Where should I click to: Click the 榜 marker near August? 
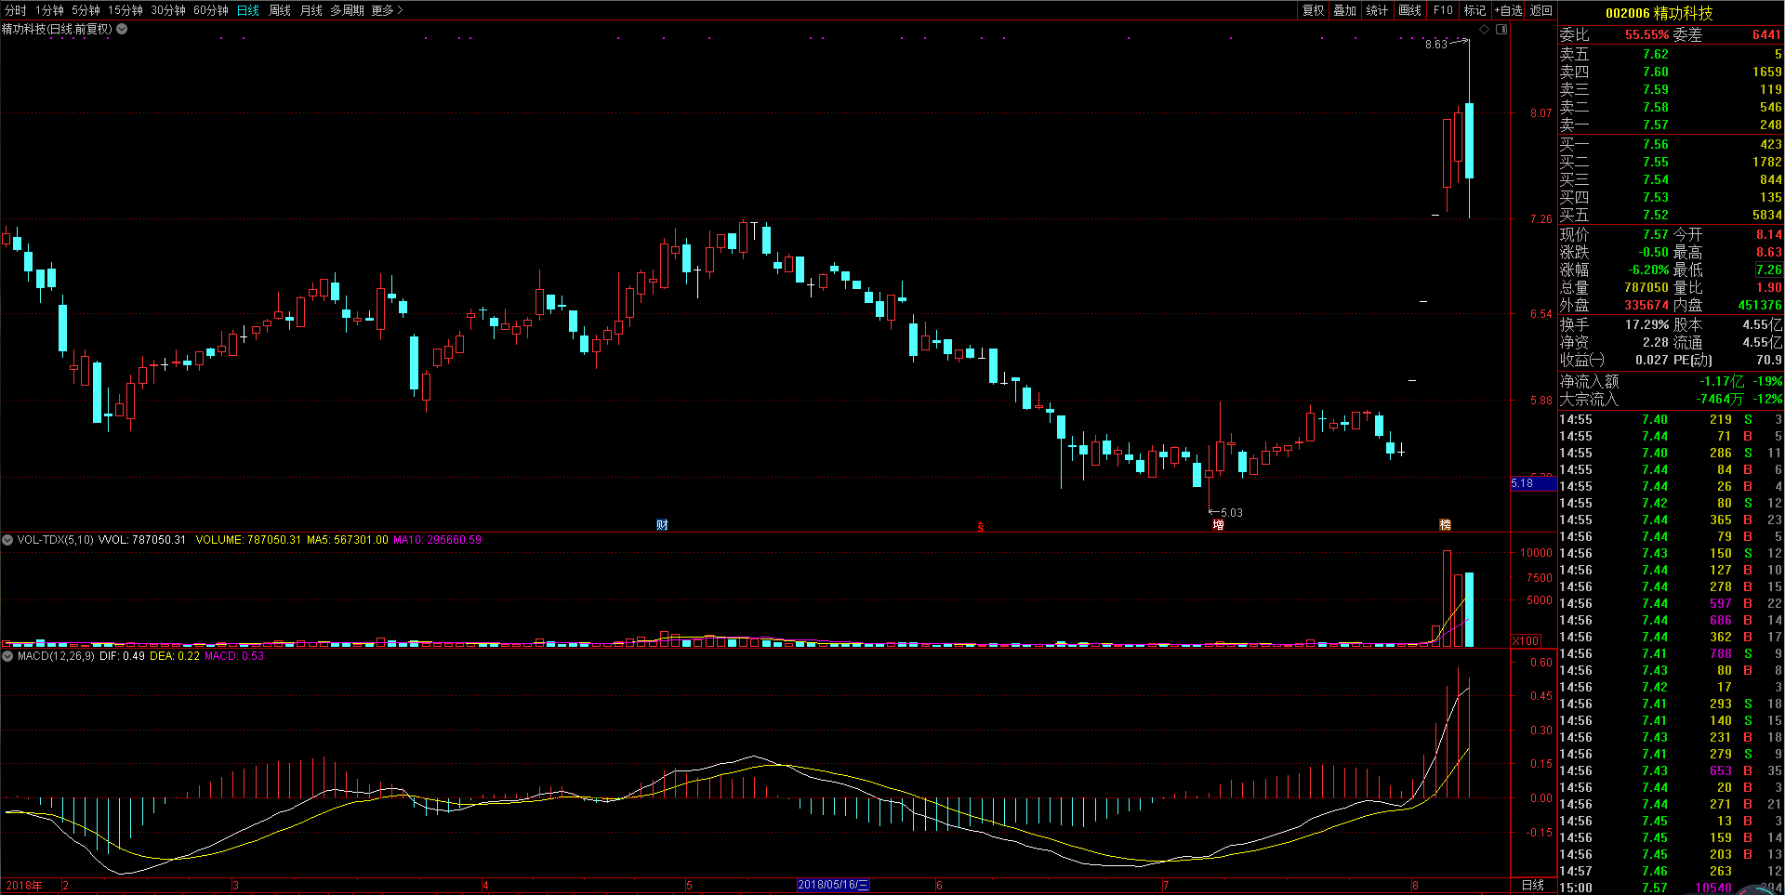(x=1445, y=524)
